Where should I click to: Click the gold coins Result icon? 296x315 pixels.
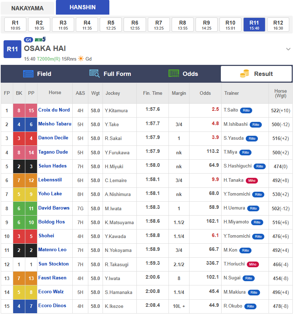pos(245,74)
